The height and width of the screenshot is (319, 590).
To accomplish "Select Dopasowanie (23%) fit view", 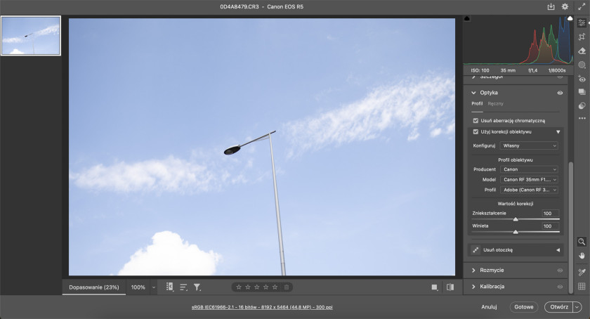I will point(93,287).
